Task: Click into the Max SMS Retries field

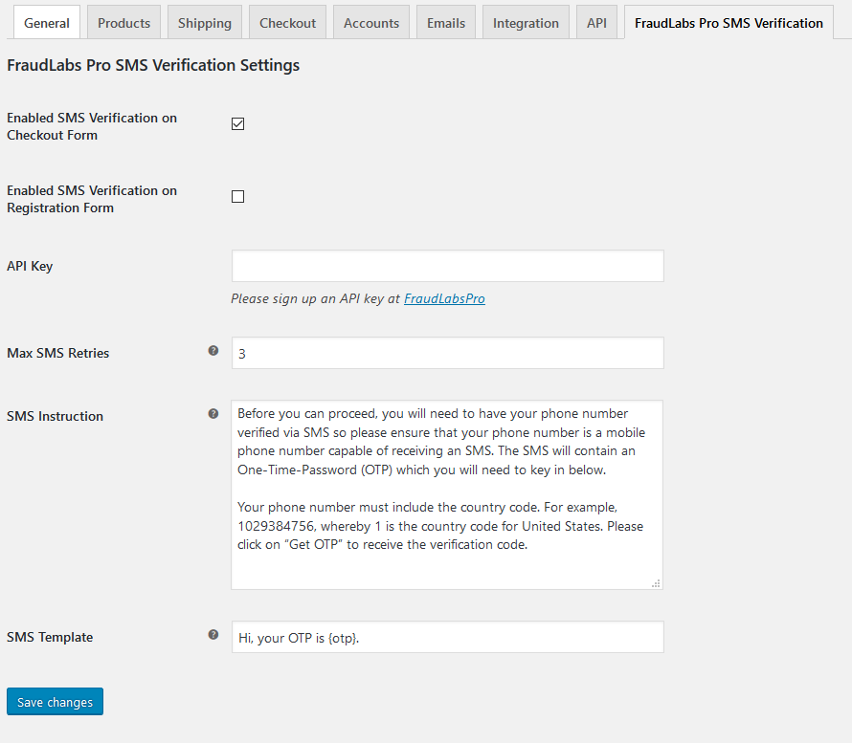Action: pos(448,353)
